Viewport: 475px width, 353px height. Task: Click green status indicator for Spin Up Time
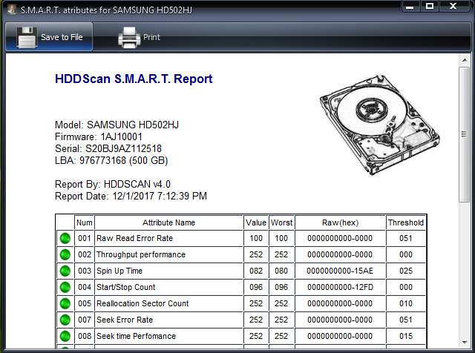click(65, 271)
